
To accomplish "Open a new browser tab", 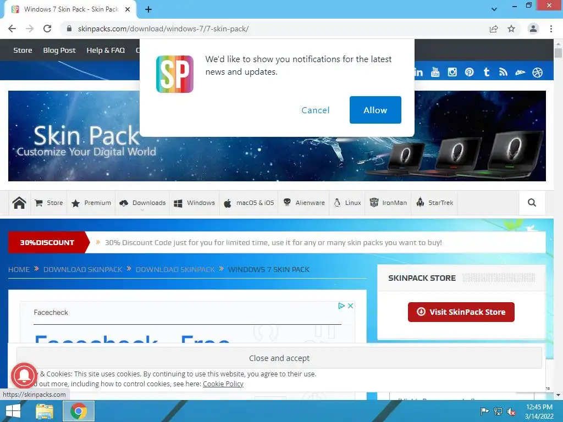I will click(148, 9).
